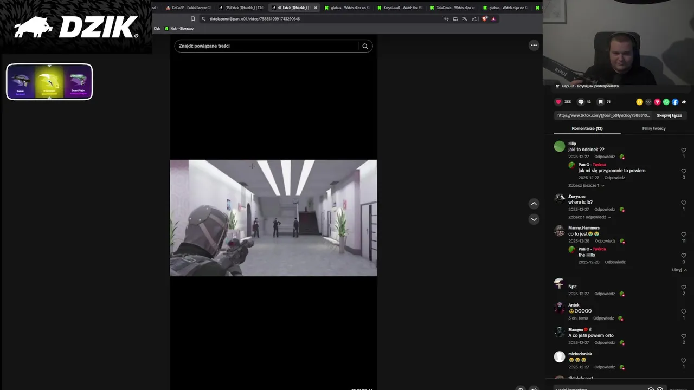Reply to michadoniak via "Odpowiedz"

point(605,367)
